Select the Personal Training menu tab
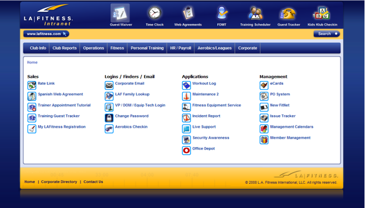This screenshot has height=208, width=365. pos(147,48)
